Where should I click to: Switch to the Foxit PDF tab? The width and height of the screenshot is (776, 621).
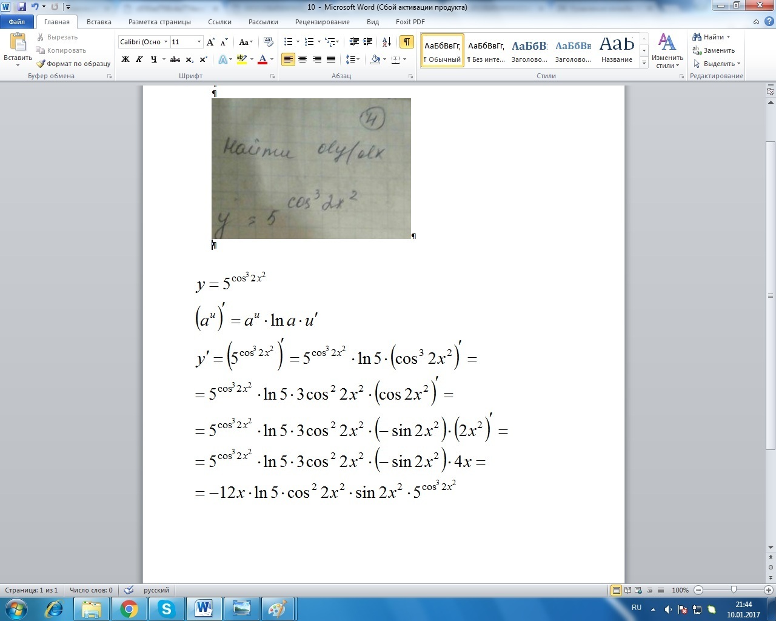point(410,22)
